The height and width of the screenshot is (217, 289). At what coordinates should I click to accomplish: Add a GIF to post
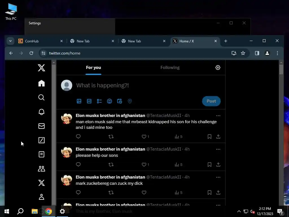(x=89, y=101)
